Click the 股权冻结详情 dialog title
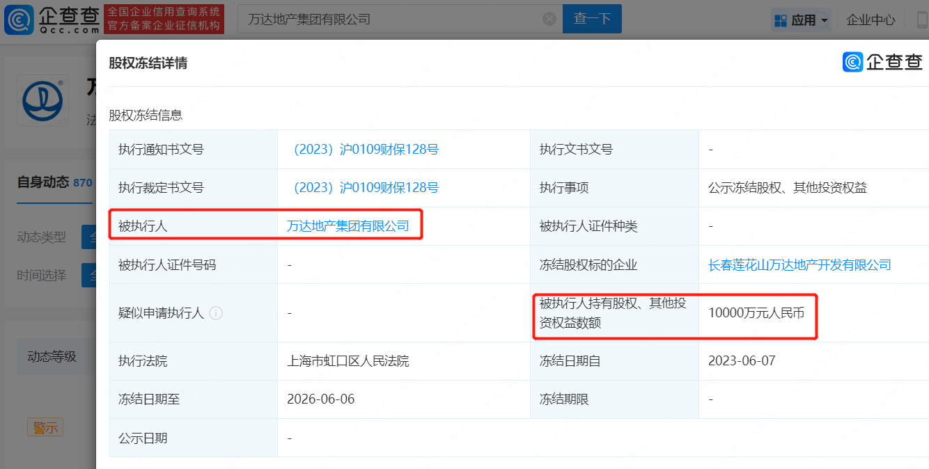This screenshot has width=929, height=469. point(148,63)
